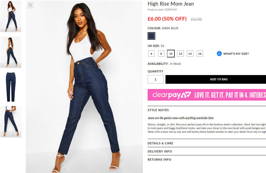Select the Dark Blue colour swatch
This screenshot has height=173, width=266.
151,36
